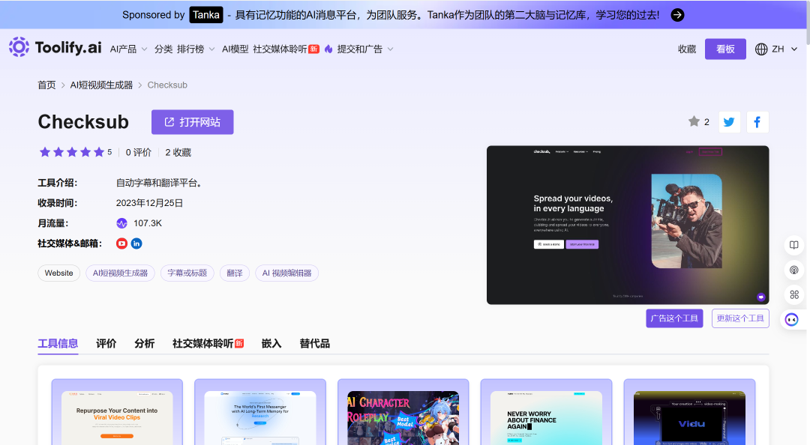810x445 pixels.
Task: Click the chat bubble in Checksub preview
Action: tap(760, 297)
